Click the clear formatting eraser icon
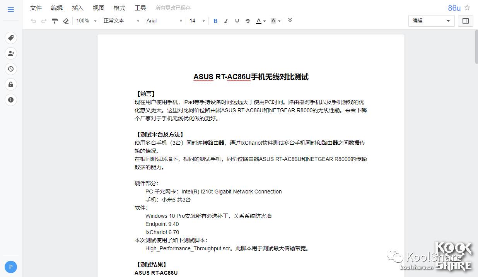The width and height of the screenshot is (478, 277). [66, 21]
